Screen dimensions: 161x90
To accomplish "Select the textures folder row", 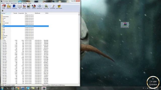I will click(25, 37).
